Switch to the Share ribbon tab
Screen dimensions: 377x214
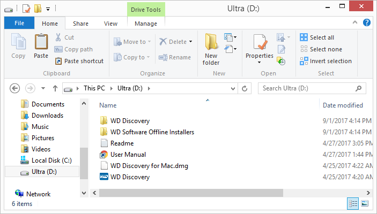(80, 24)
